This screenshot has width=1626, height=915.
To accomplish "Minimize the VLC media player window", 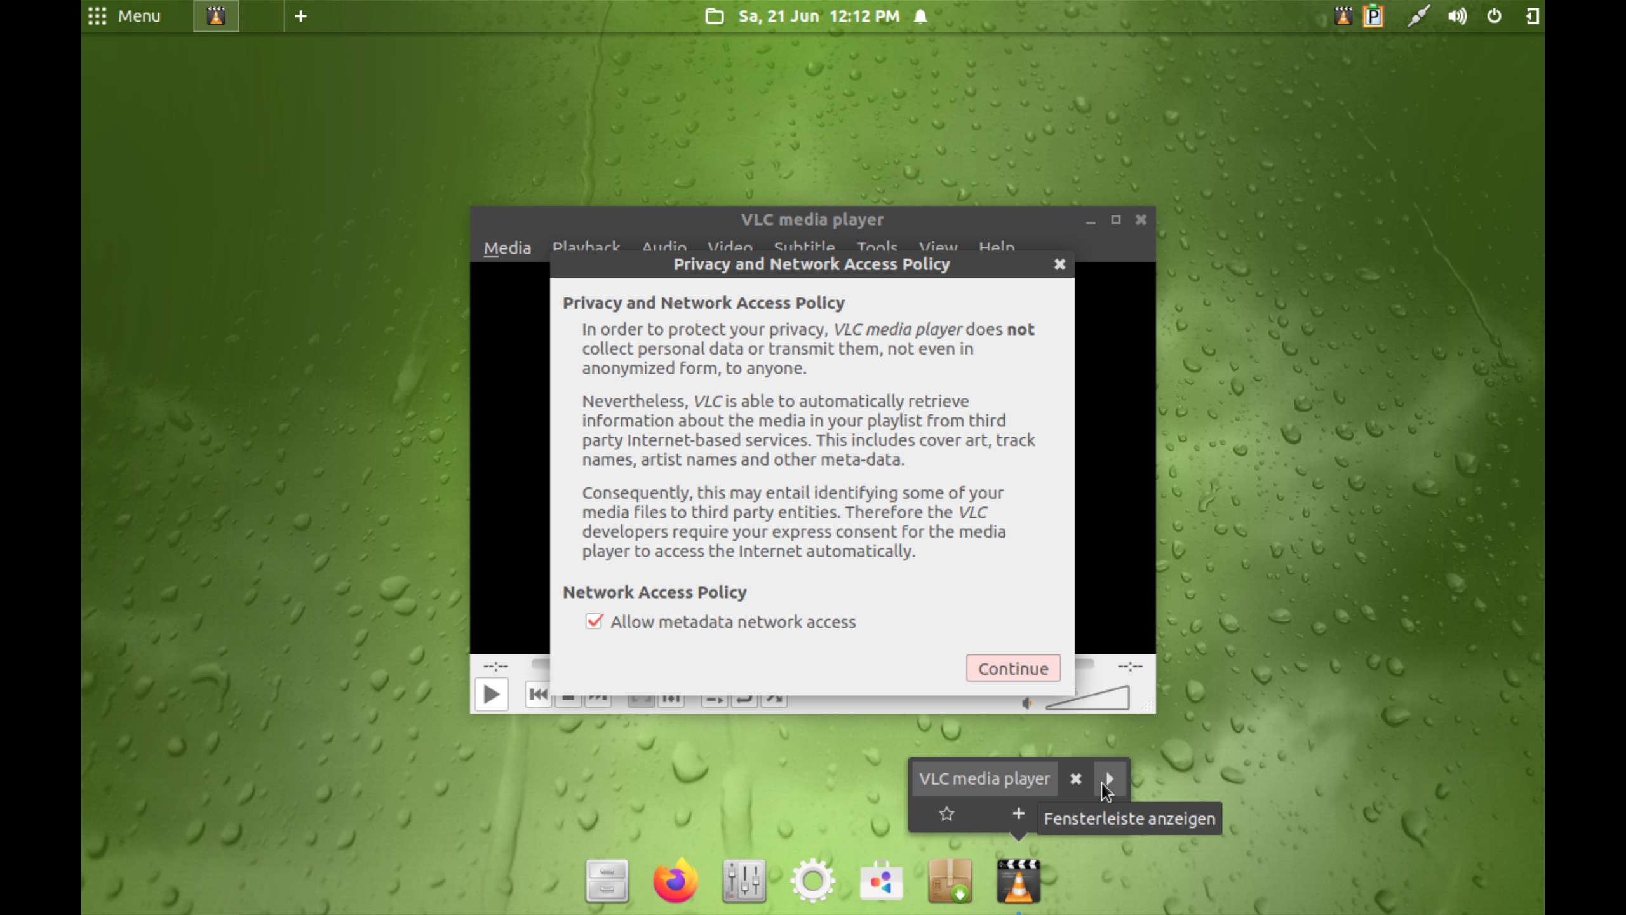I will (1091, 220).
